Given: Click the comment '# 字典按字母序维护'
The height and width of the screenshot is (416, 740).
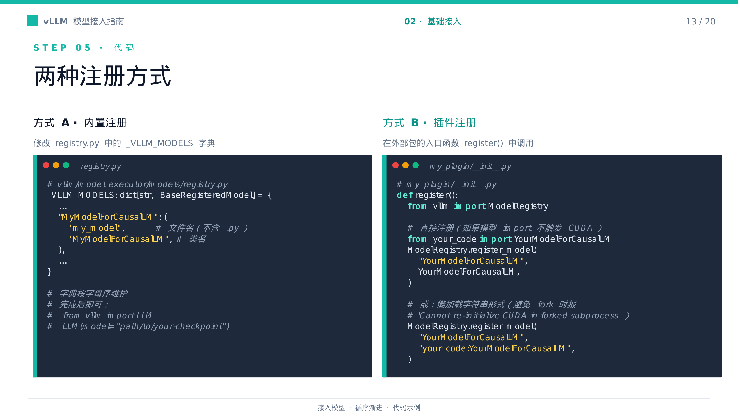Looking at the screenshot, I should [x=87, y=294].
